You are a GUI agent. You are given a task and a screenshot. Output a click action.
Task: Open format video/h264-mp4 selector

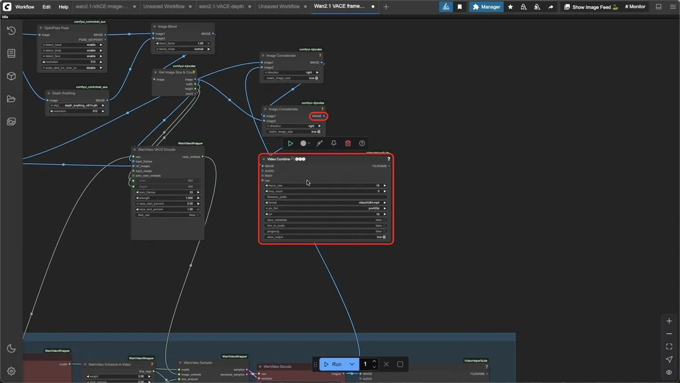point(325,203)
